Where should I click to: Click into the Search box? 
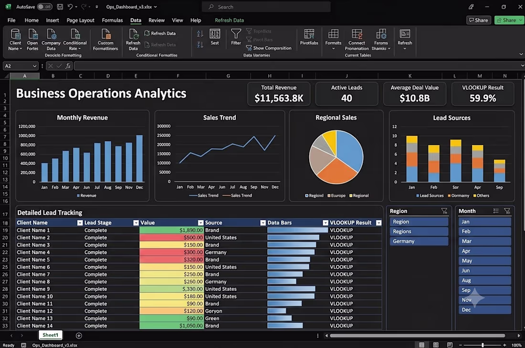click(266, 7)
